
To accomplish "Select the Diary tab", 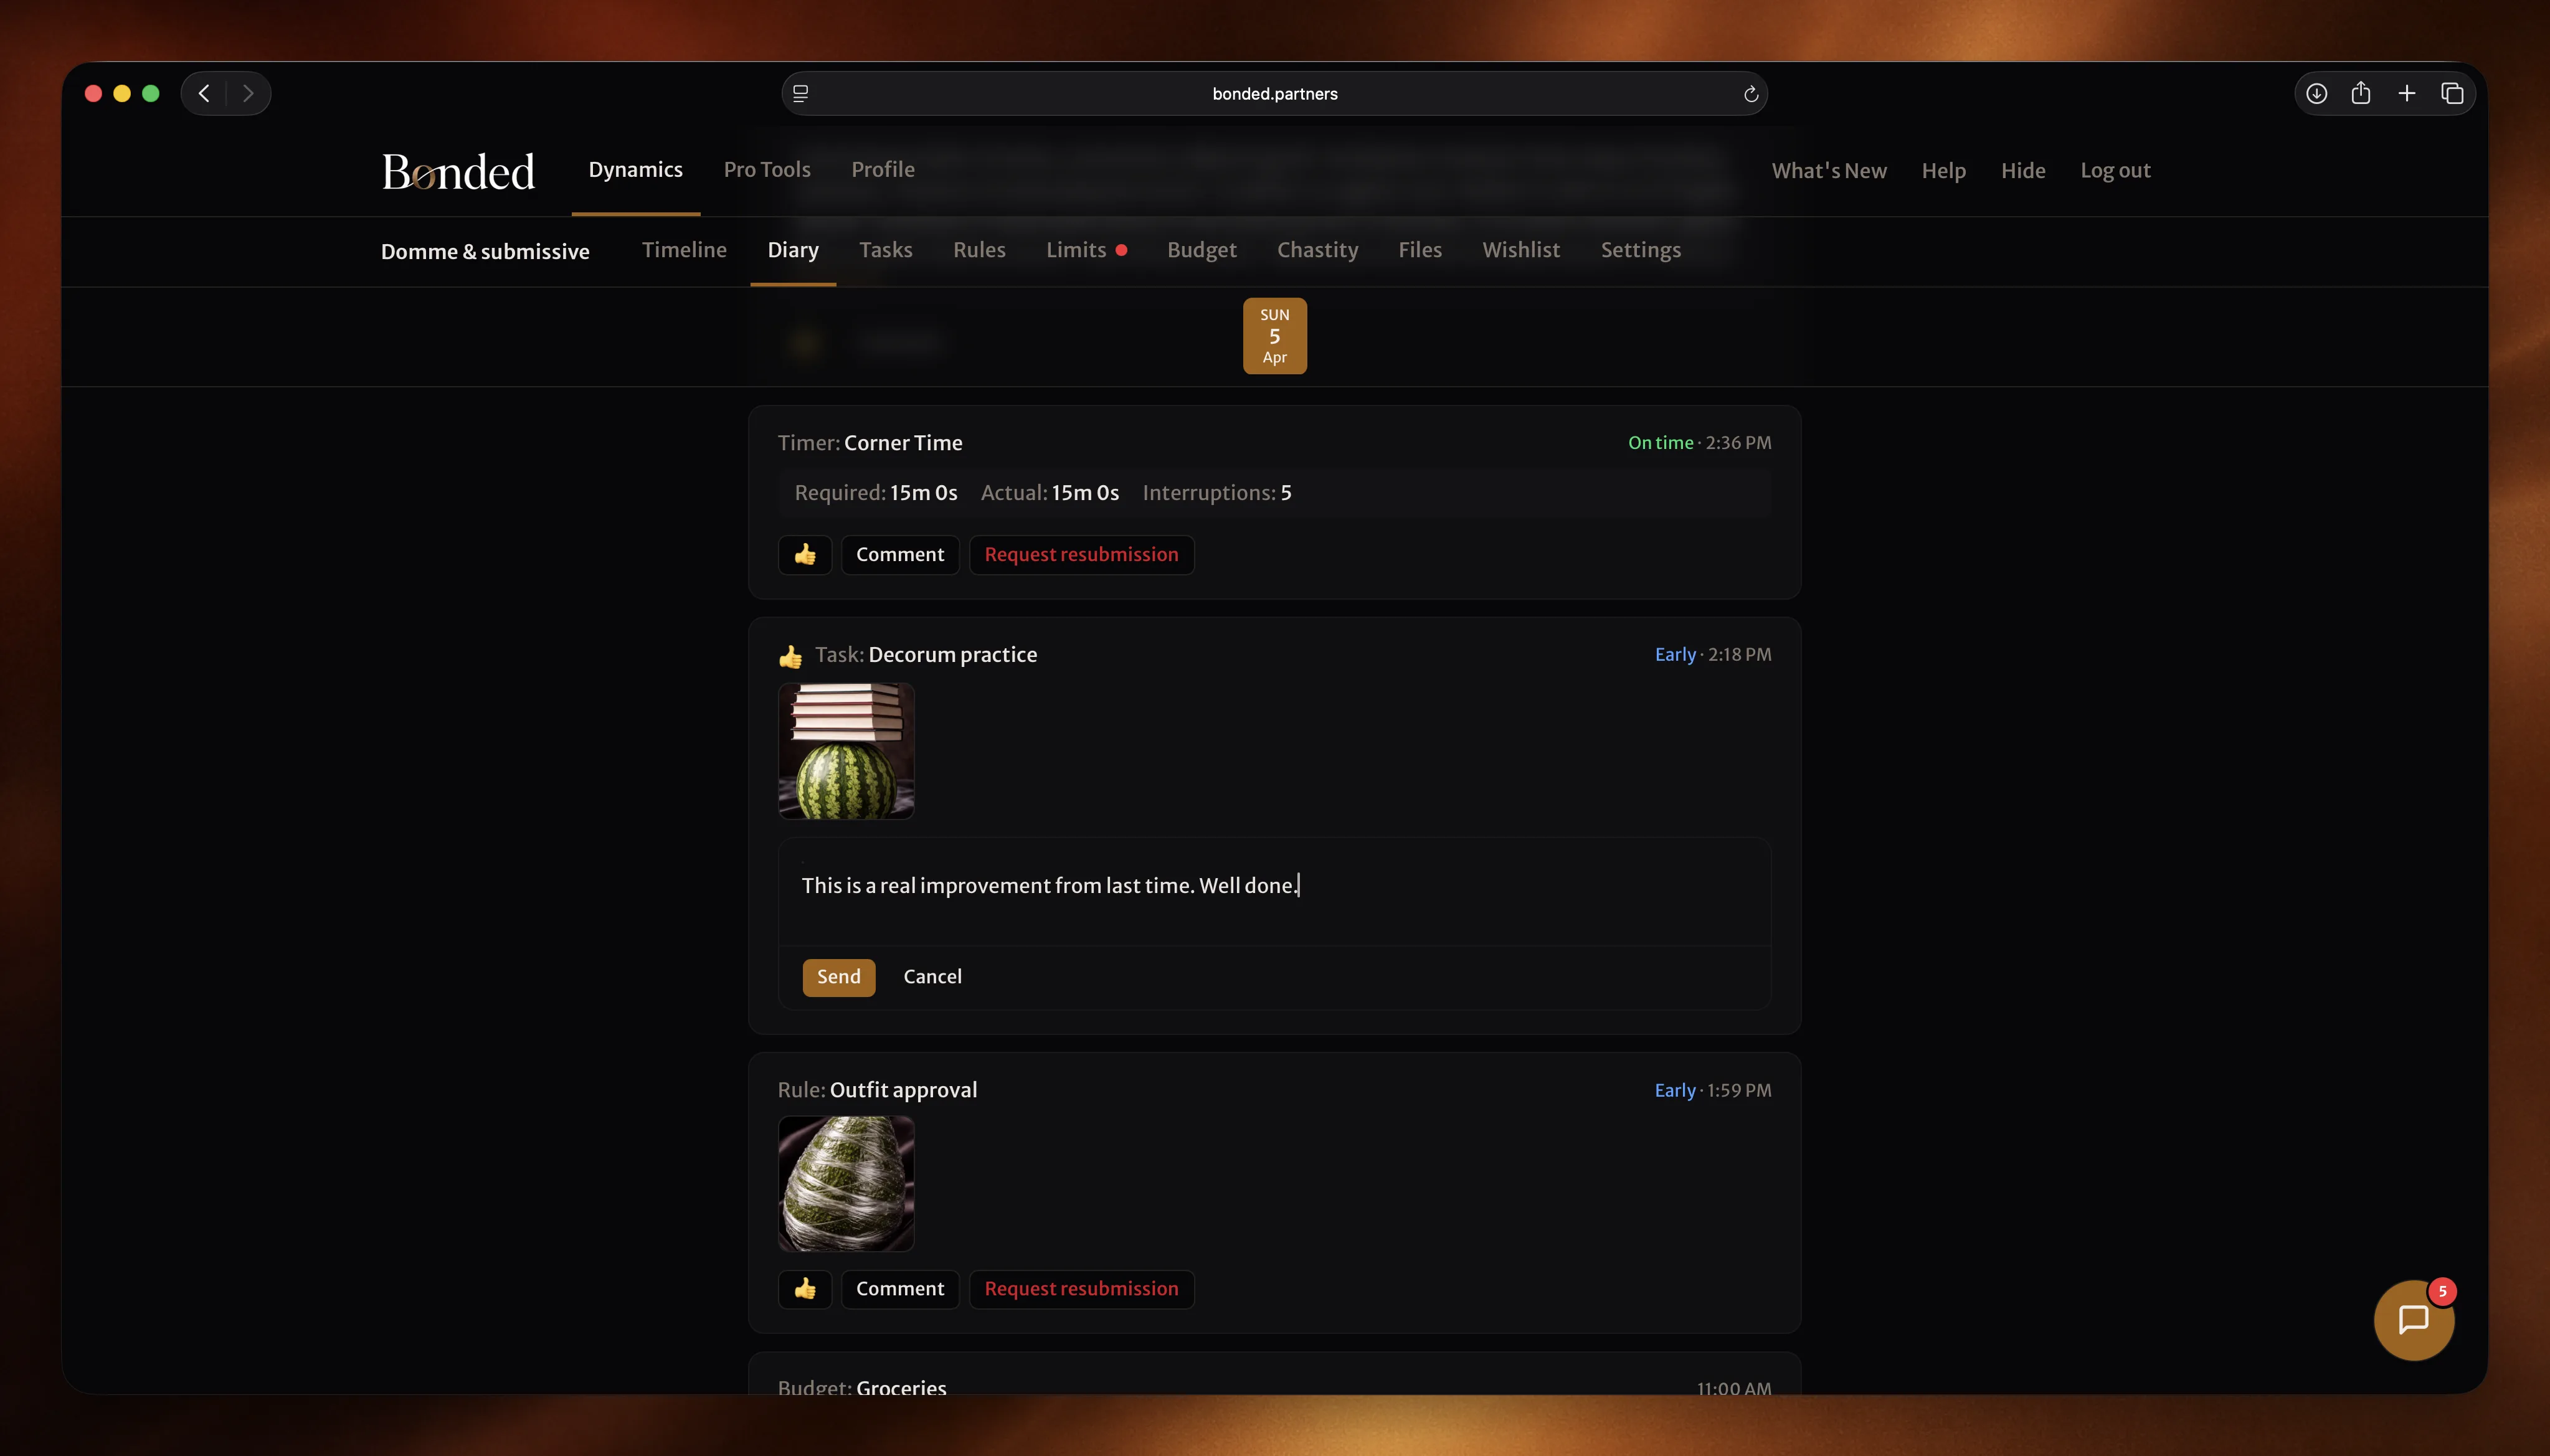I will pos(793,250).
